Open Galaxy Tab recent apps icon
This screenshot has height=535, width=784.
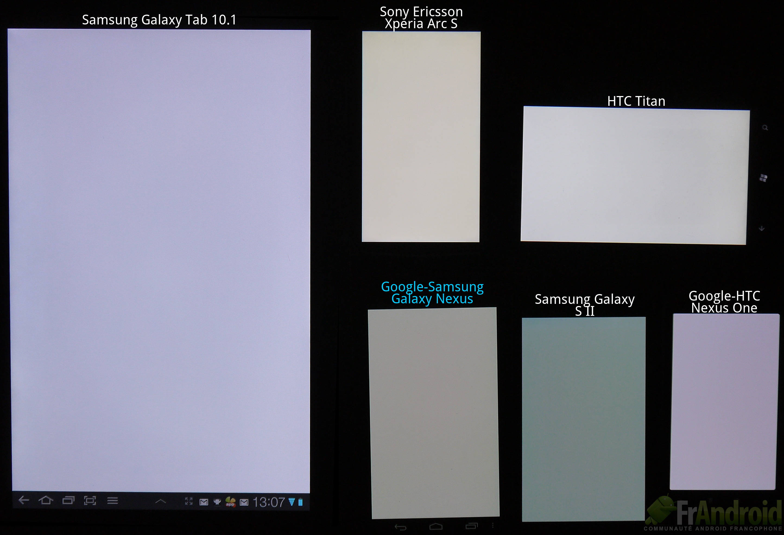pyautogui.click(x=68, y=501)
